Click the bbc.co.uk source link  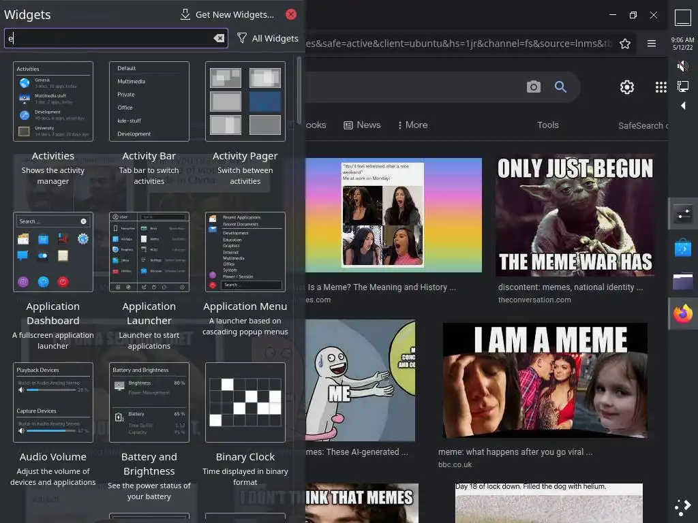[x=455, y=464]
